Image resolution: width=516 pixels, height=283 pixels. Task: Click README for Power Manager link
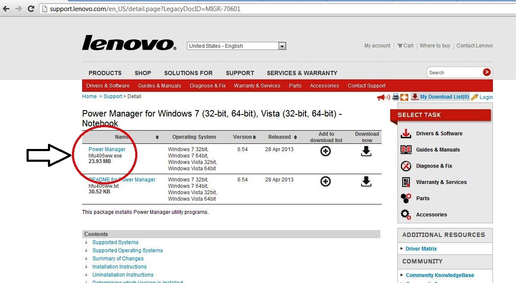click(122, 180)
